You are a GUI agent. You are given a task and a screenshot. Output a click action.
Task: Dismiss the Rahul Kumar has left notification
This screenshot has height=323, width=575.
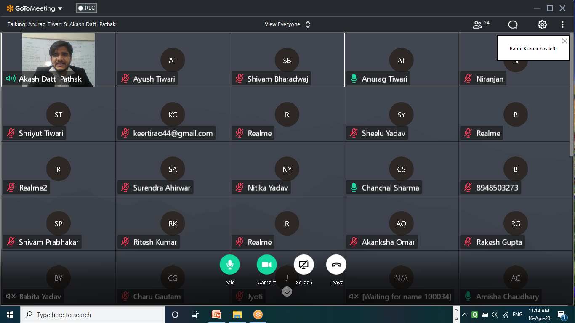[564, 41]
